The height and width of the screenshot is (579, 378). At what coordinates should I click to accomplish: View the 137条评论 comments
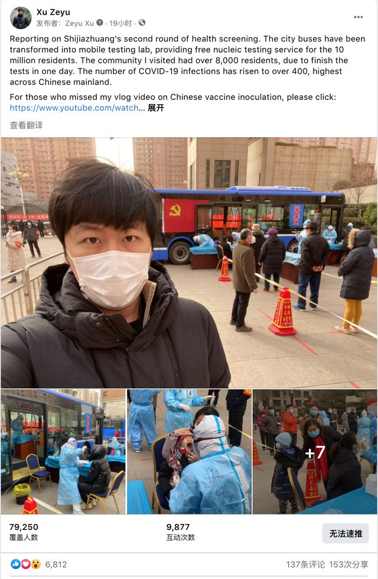click(x=306, y=564)
